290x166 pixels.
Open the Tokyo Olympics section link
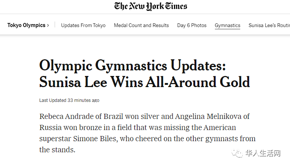26,25
